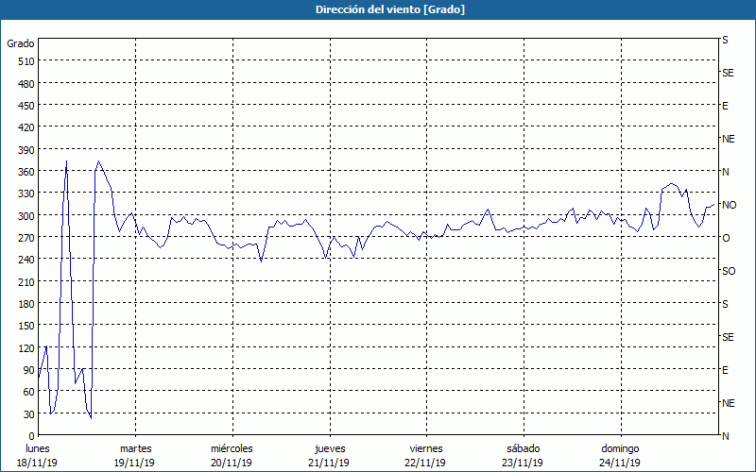Click the 'NO' compass label

[729, 205]
